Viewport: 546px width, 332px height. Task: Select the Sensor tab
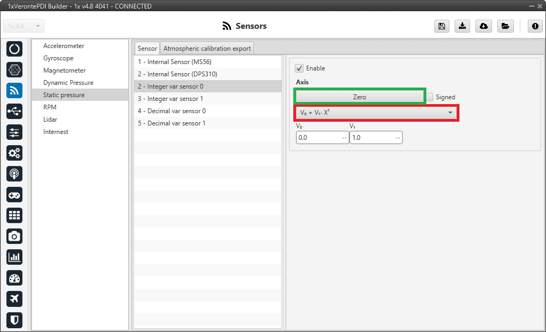tap(147, 49)
